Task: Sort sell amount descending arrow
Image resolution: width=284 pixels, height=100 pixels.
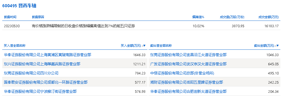Action: pyautogui.click(x=278, y=46)
